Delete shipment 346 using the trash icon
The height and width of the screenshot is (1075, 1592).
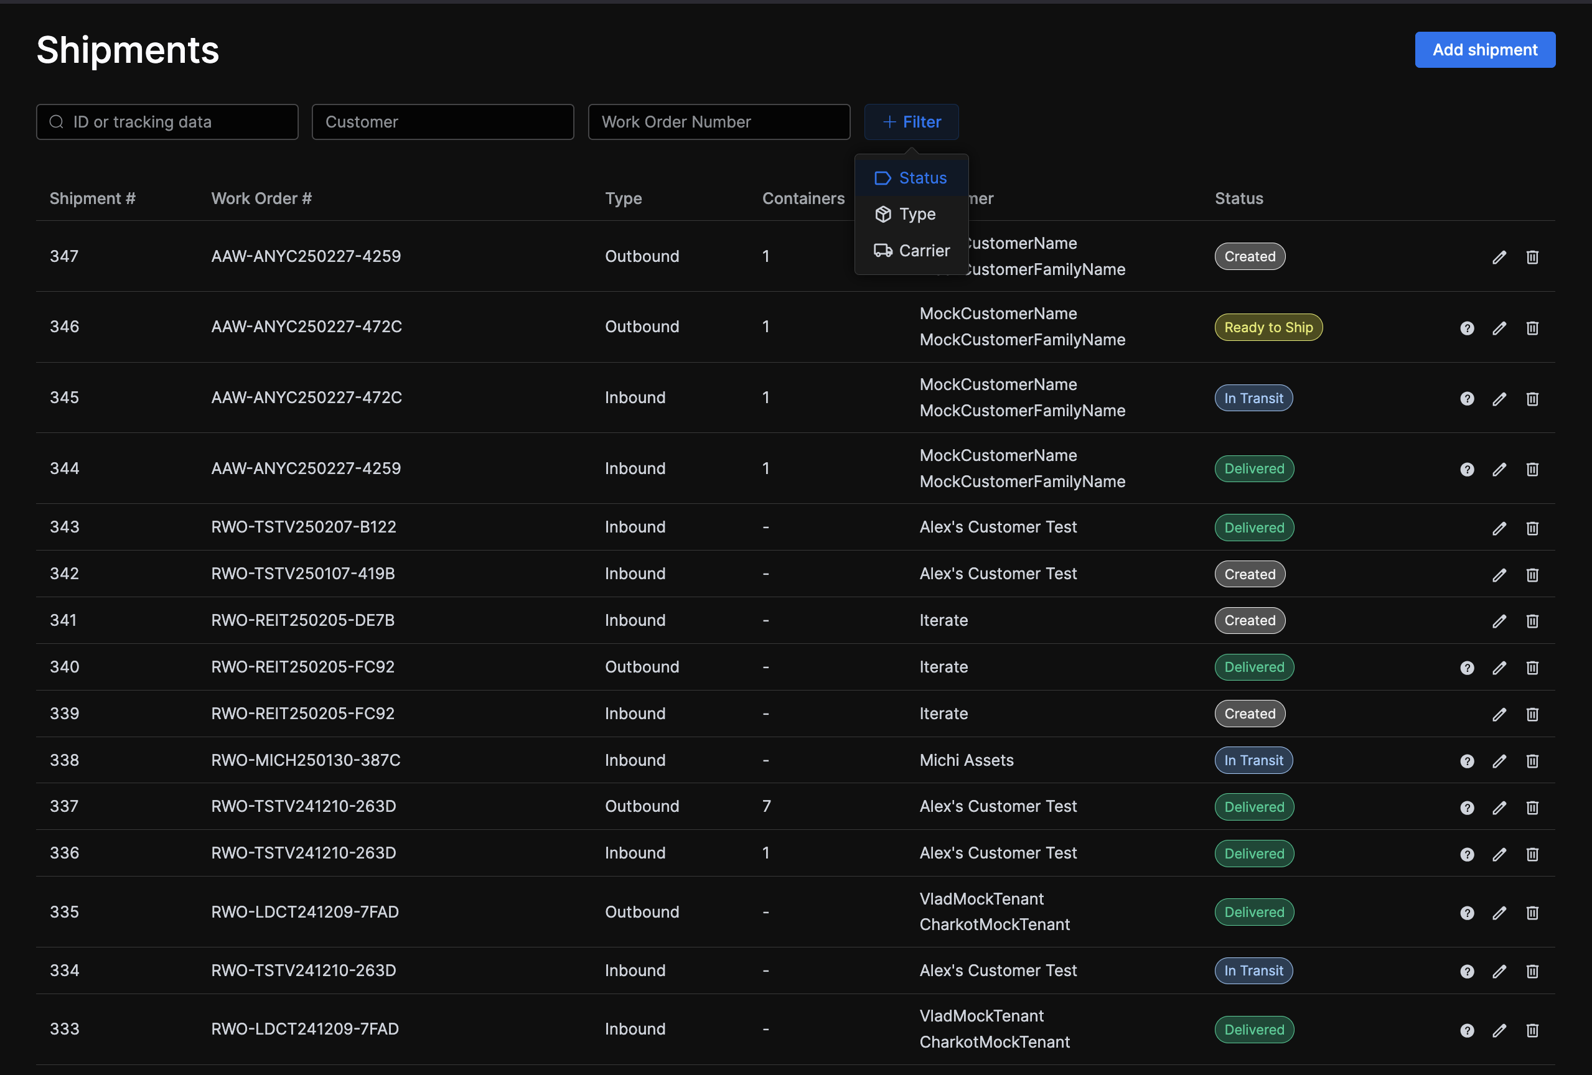point(1532,328)
